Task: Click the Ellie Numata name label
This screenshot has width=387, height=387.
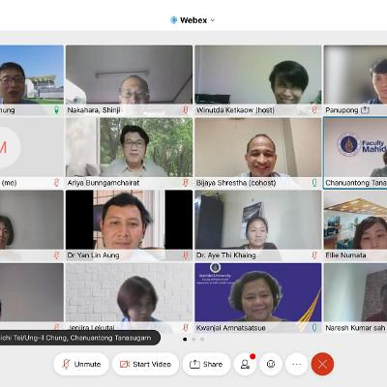Action: click(345, 255)
